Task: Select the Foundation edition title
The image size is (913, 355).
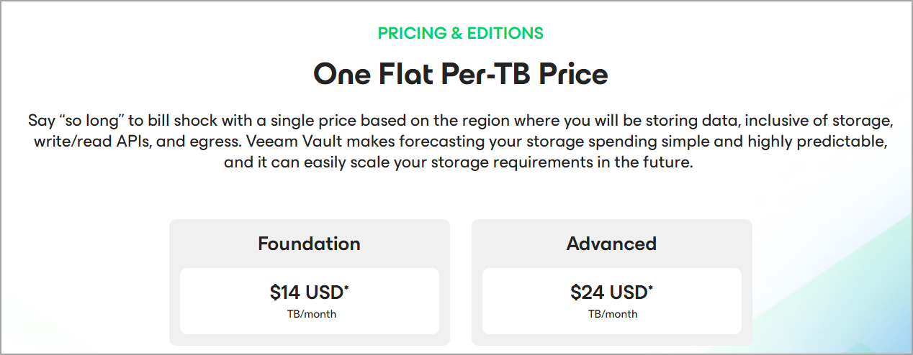Action: point(310,244)
